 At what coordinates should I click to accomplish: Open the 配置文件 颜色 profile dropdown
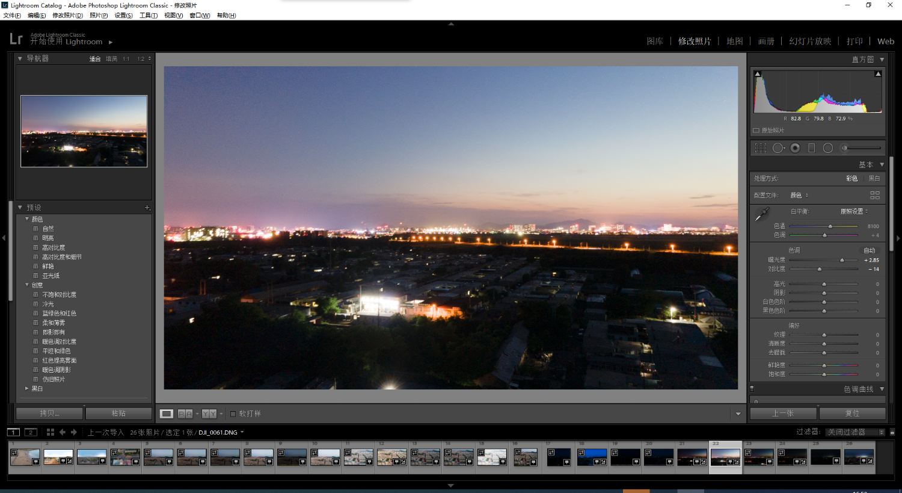tap(799, 195)
